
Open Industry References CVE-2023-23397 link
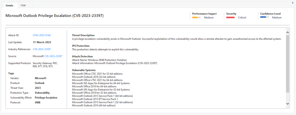pos(42,49)
